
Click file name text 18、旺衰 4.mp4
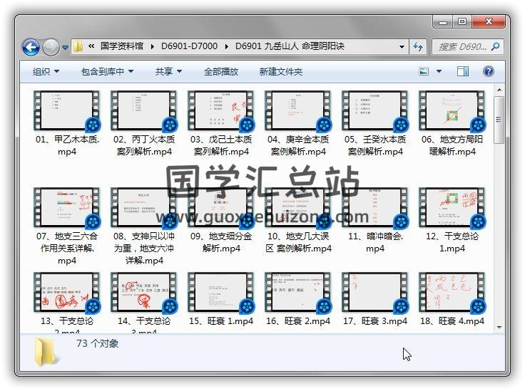click(452, 321)
